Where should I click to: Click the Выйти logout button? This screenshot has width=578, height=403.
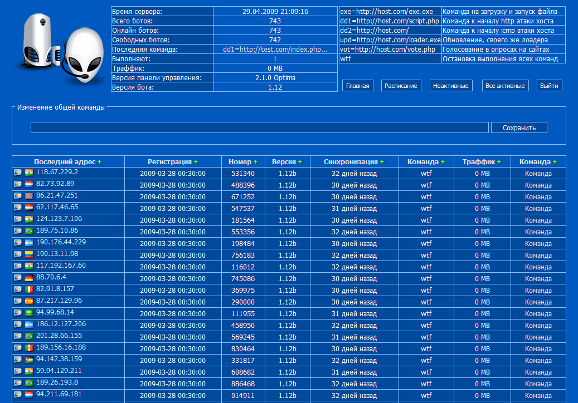(x=549, y=85)
